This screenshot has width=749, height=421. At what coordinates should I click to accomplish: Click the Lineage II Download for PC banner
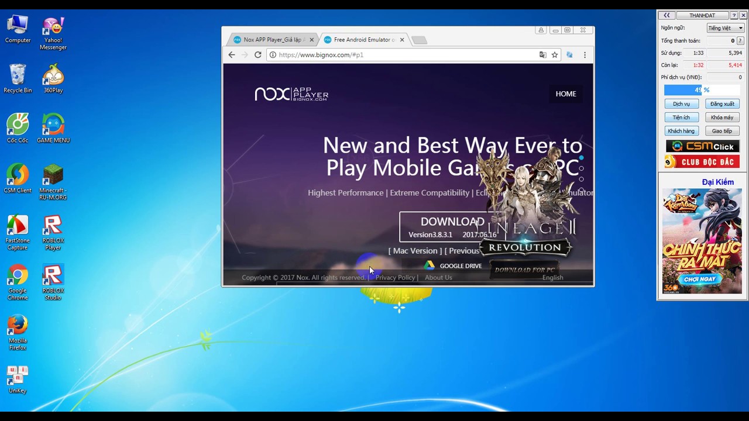pos(525,270)
